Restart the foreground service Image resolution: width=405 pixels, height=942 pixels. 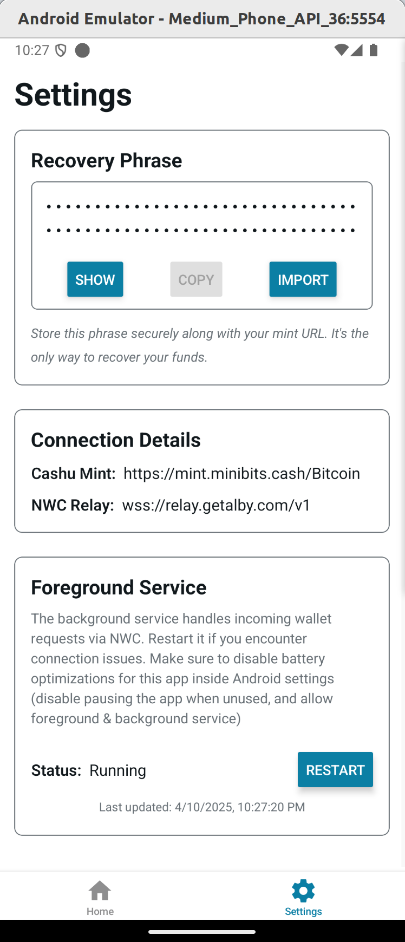[335, 769]
